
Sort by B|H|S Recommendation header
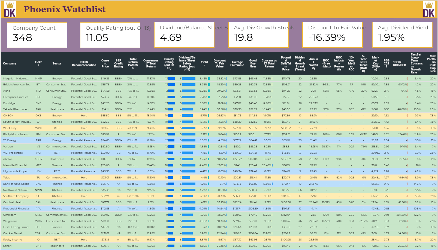click(84, 63)
